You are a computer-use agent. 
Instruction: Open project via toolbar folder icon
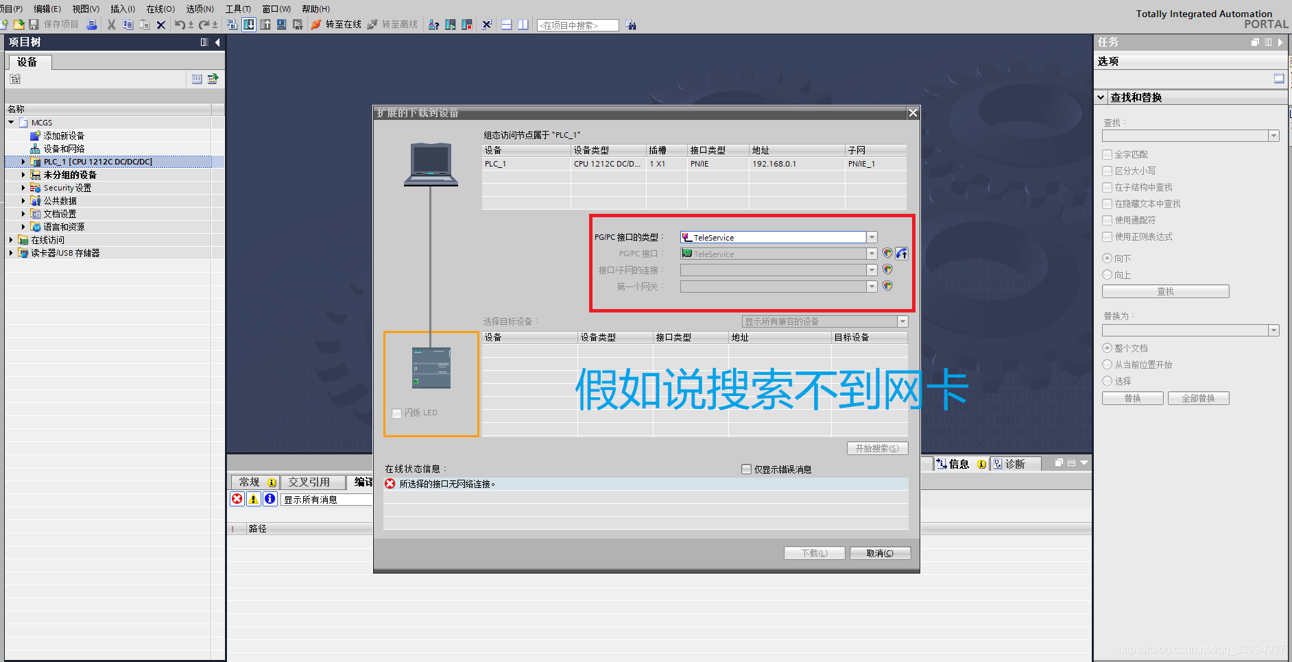(19, 25)
